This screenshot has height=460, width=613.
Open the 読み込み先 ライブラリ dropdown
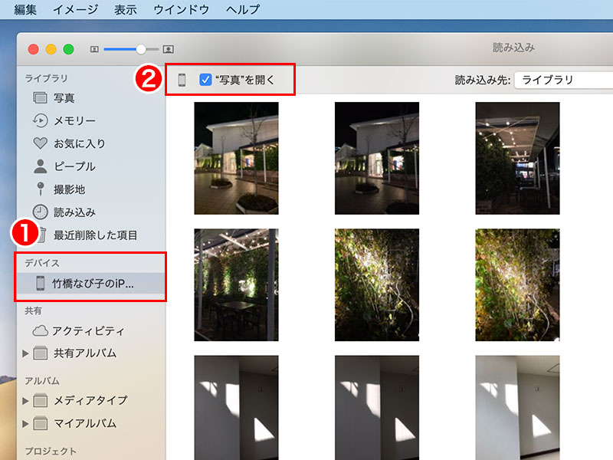coord(563,80)
